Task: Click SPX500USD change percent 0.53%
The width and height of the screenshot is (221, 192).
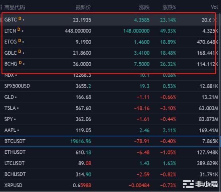Action: pyautogui.click(x=170, y=86)
